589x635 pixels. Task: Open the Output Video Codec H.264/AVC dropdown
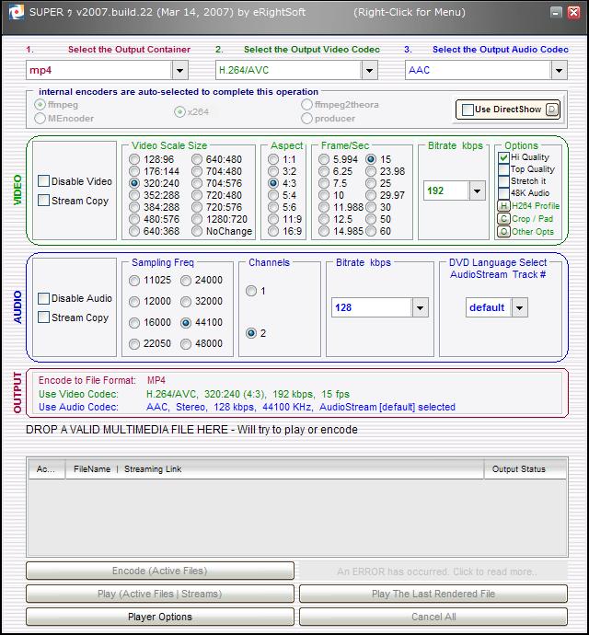pos(369,71)
